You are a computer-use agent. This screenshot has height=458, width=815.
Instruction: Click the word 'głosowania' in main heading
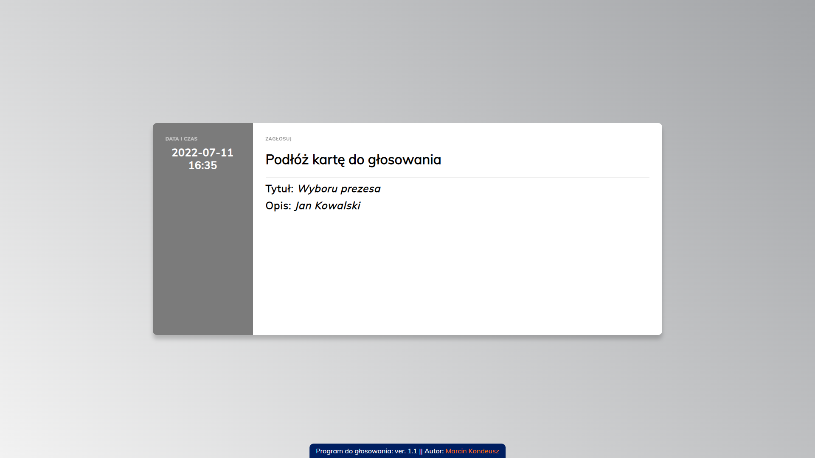[x=404, y=160]
